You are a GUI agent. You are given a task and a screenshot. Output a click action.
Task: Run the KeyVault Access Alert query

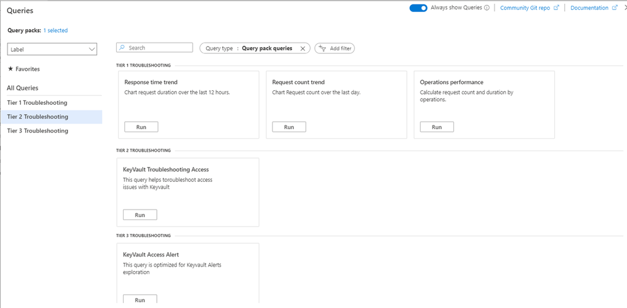(140, 300)
